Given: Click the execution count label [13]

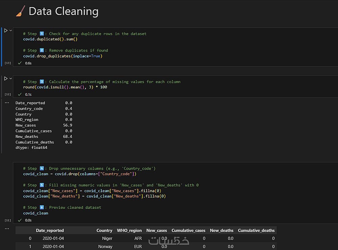Looking at the screenshot, I should click(x=7, y=63).
